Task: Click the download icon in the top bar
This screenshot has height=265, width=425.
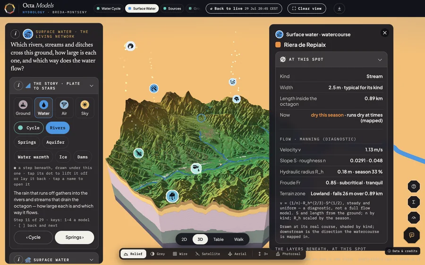Action: point(339,8)
